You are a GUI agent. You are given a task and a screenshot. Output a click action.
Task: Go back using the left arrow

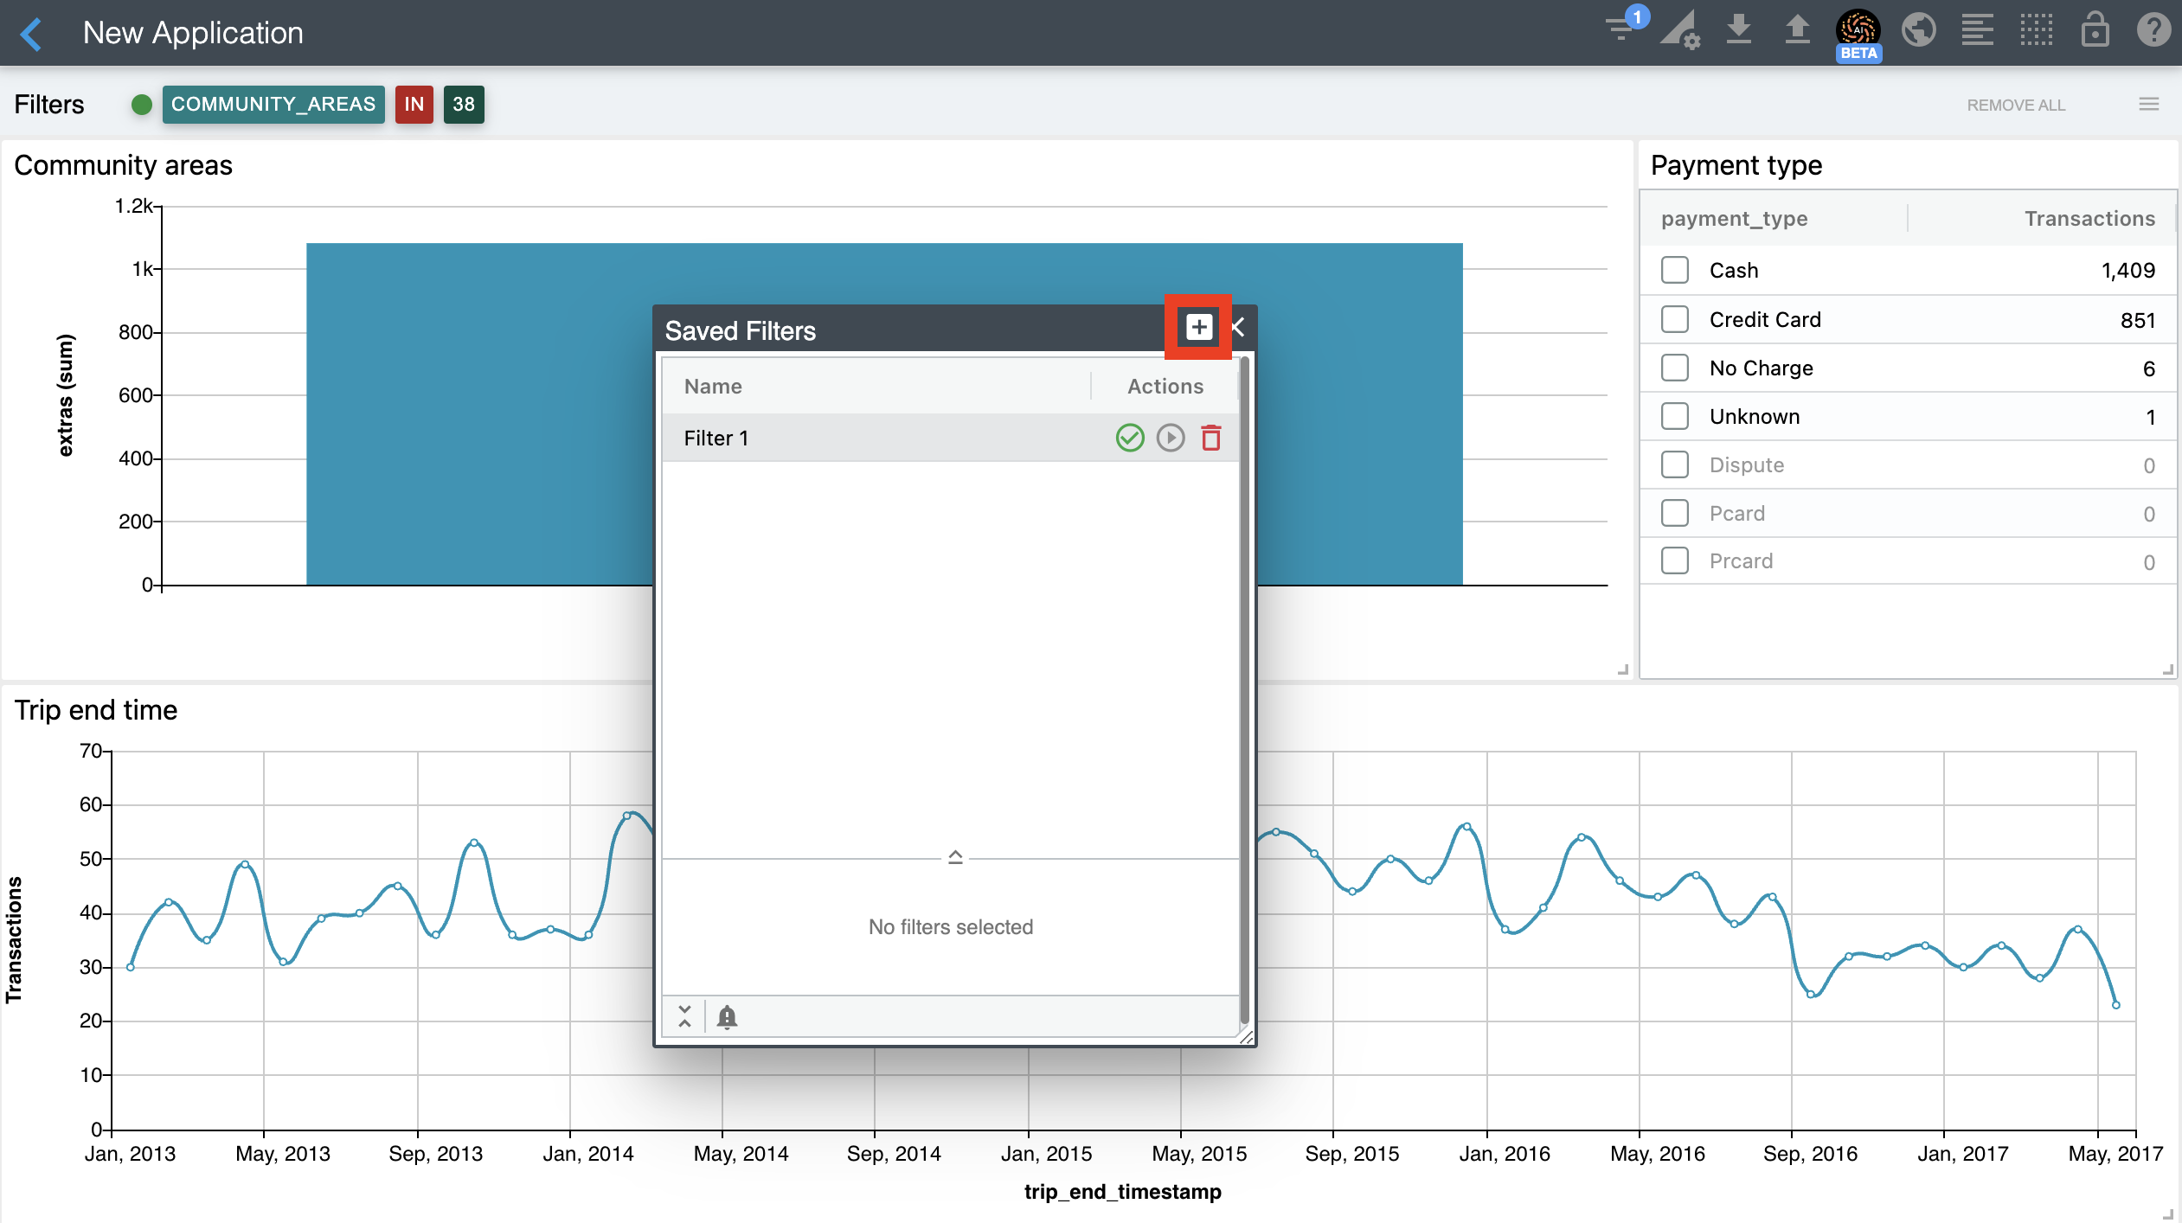click(x=31, y=34)
